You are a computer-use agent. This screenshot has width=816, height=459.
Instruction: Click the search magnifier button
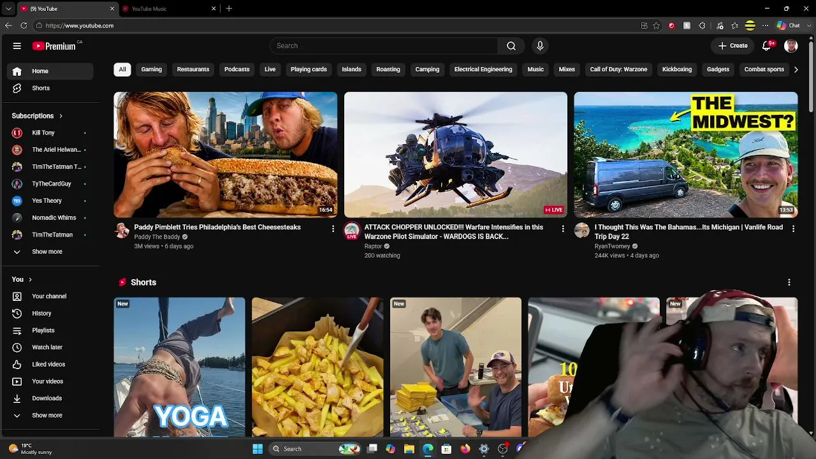pyautogui.click(x=511, y=46)
